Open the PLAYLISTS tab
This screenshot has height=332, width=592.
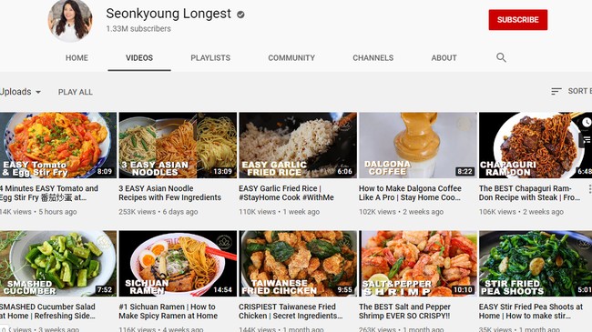[x=210, y=58]
